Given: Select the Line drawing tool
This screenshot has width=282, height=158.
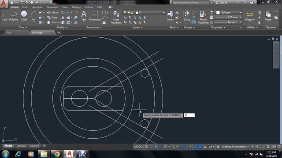Looking at the screenshot, I should click(5, 16).
